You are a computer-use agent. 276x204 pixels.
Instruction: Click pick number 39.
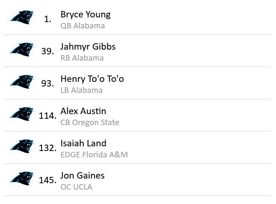click(x=47, y=51)
